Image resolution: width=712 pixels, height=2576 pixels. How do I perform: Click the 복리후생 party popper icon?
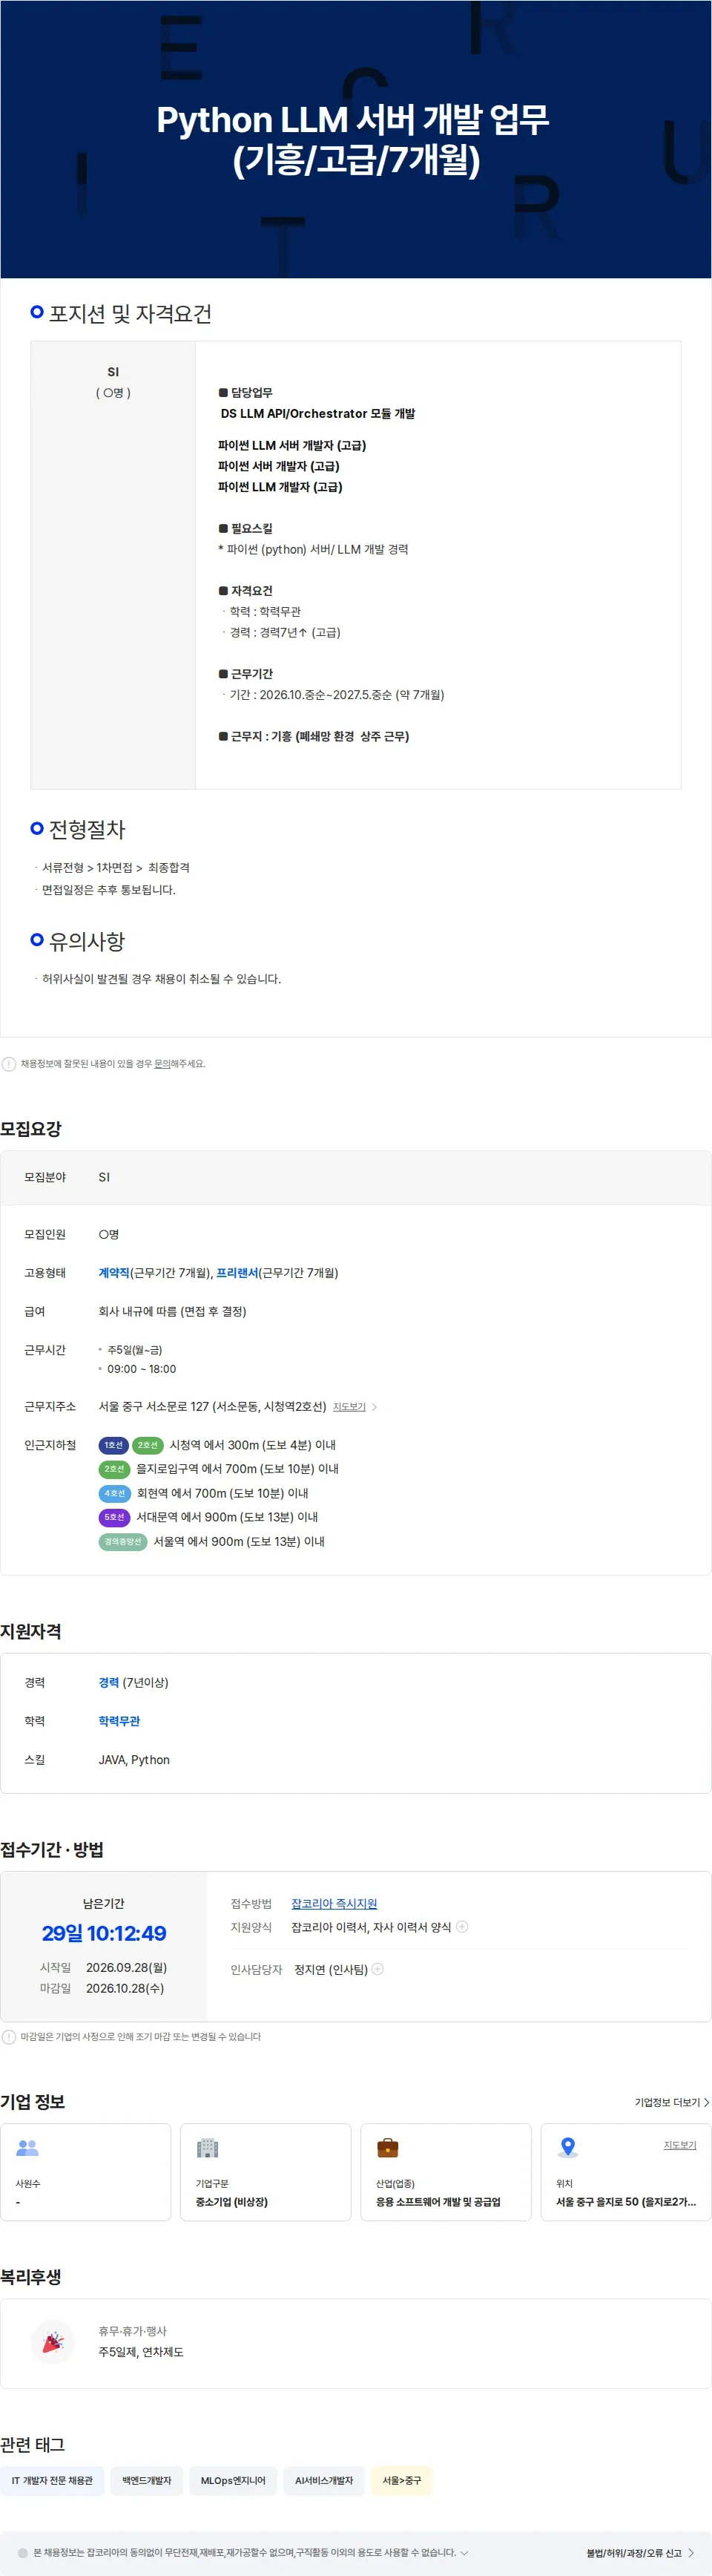point(53,2342)
